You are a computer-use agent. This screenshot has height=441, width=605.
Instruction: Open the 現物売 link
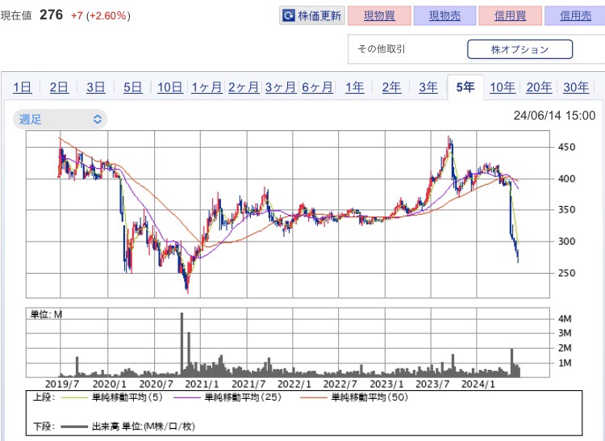coord(444,16)
